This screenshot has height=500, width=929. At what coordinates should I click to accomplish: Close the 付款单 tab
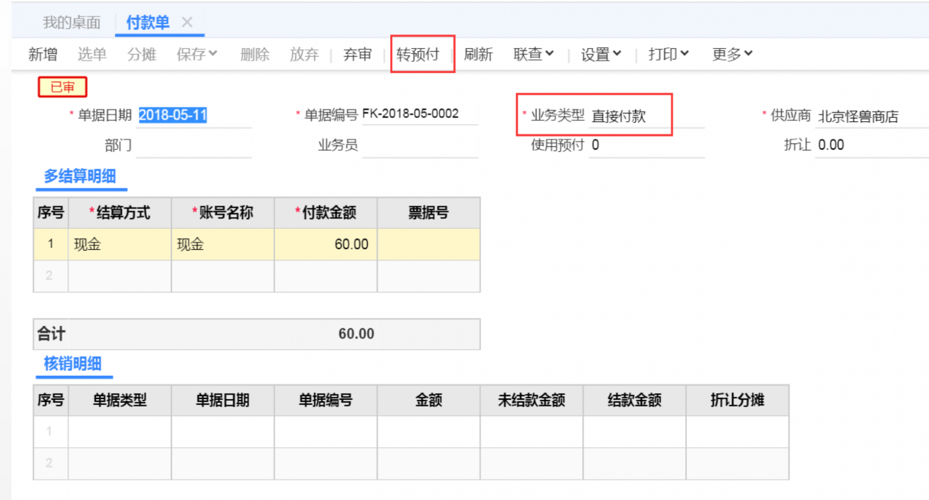coord(187,22)
